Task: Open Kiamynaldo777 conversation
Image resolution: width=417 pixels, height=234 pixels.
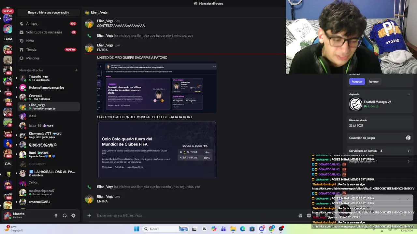Action: (48, 135)
